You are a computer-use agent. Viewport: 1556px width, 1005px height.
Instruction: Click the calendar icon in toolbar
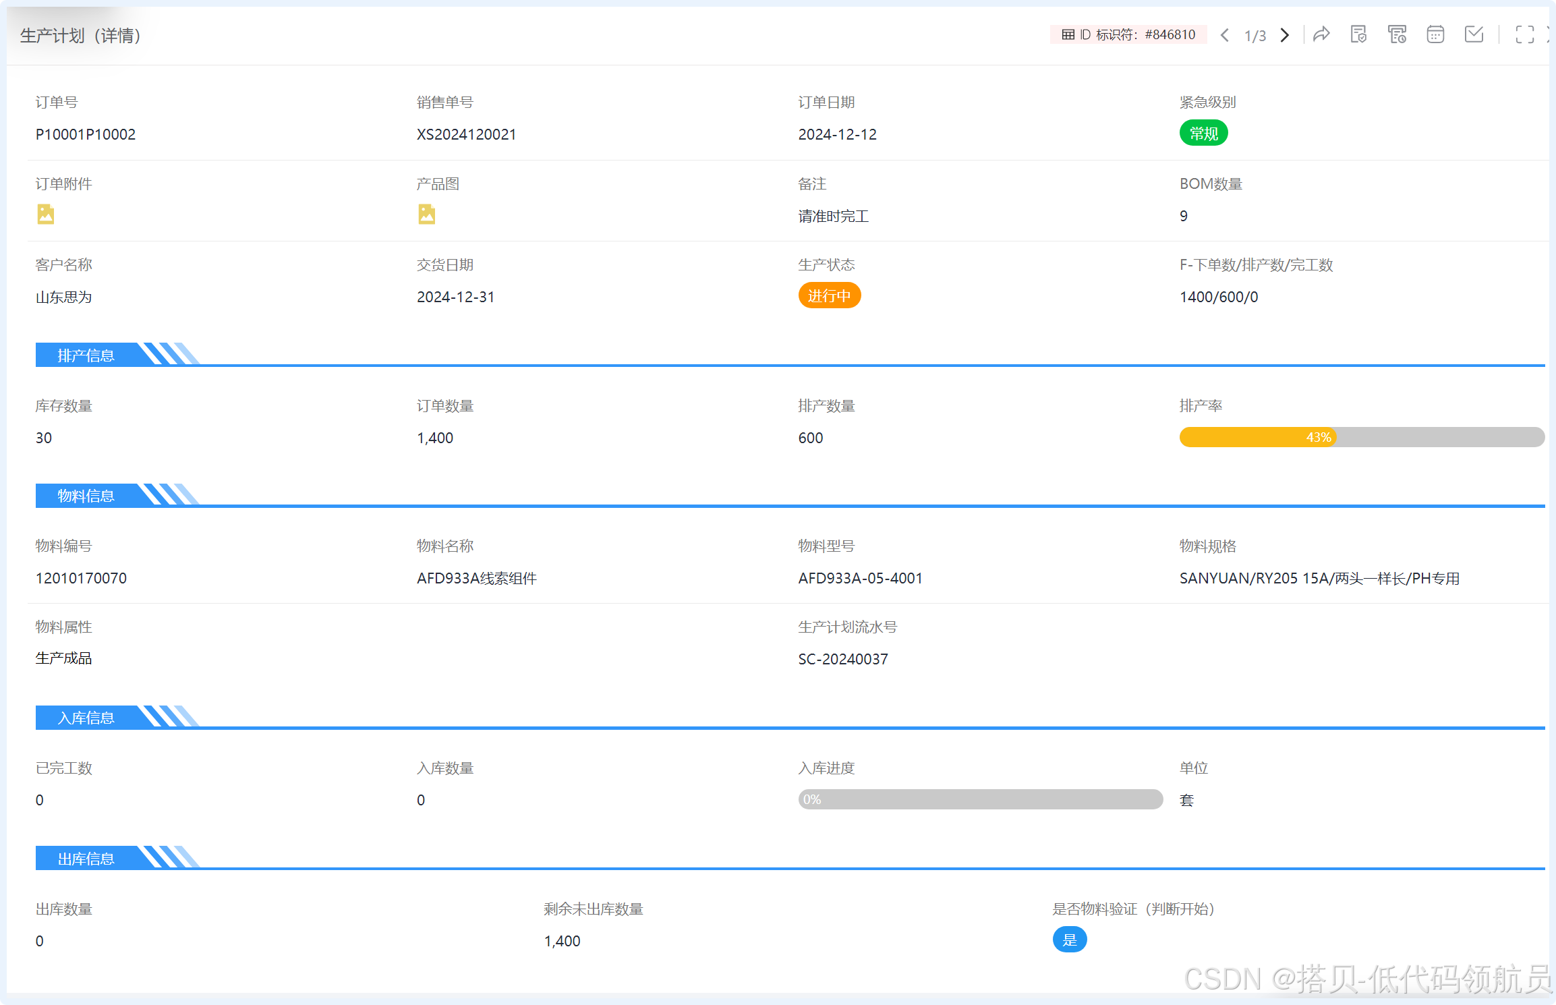tap(1435, 34)
